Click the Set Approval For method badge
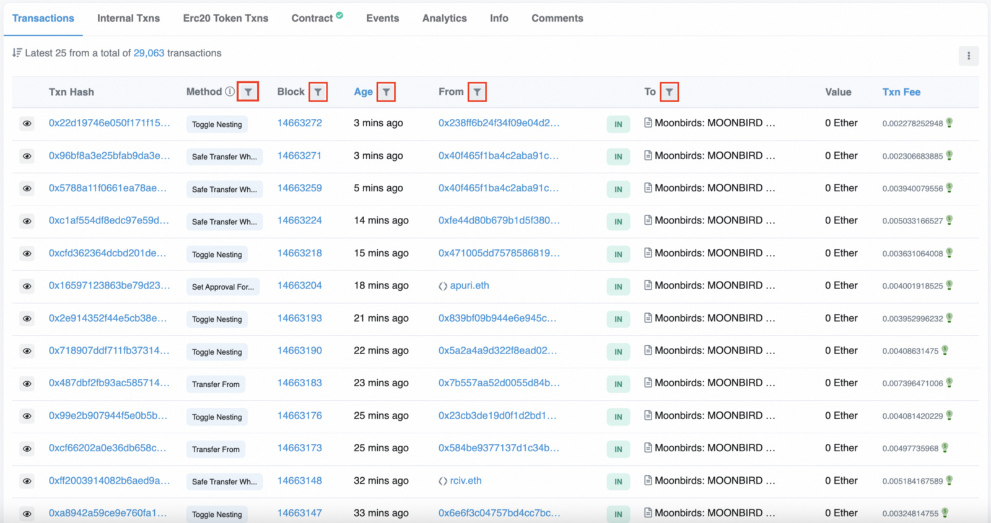Viewport: 991px width, 523px height. coord(223,287)
